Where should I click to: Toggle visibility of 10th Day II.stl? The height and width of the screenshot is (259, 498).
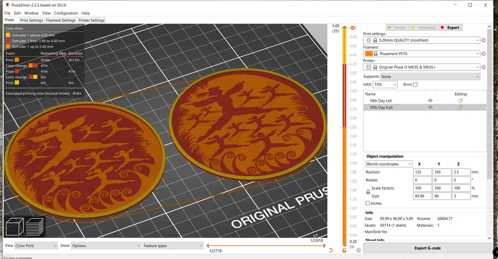click(430, 107)
